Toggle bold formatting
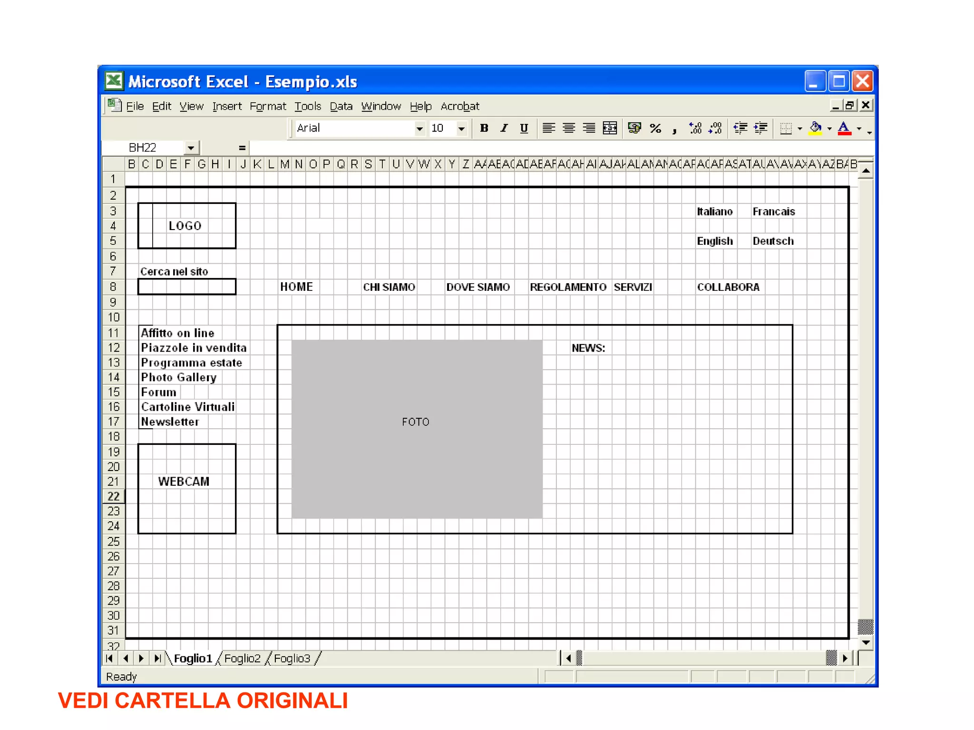This screenshot has width=974, height=730. [x=484, y=128]
